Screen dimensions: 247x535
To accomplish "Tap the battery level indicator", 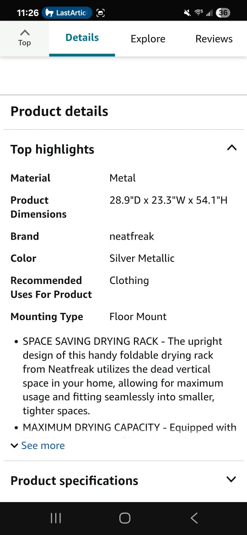I will click(223, 13).
